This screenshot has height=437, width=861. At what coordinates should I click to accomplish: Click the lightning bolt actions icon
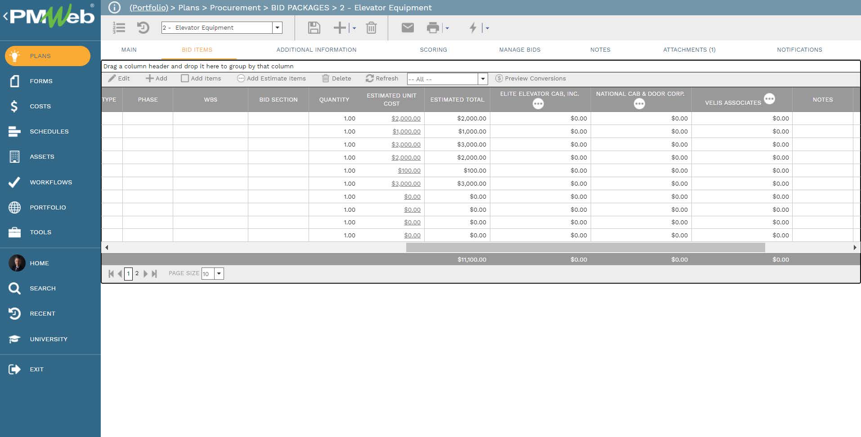[x=473, y=28]
